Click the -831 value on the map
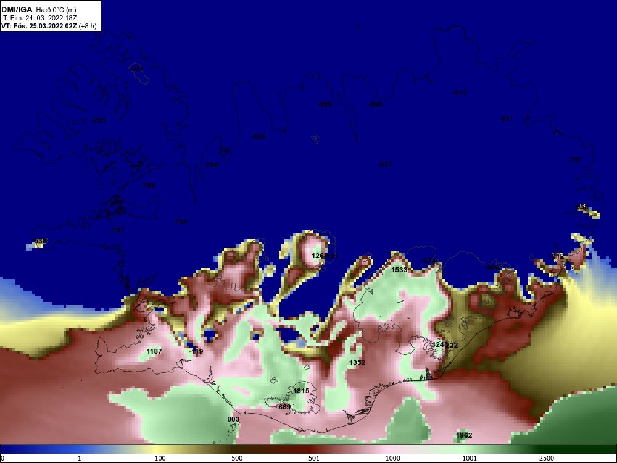Screen dimensions: 617x463 [385, 164]
